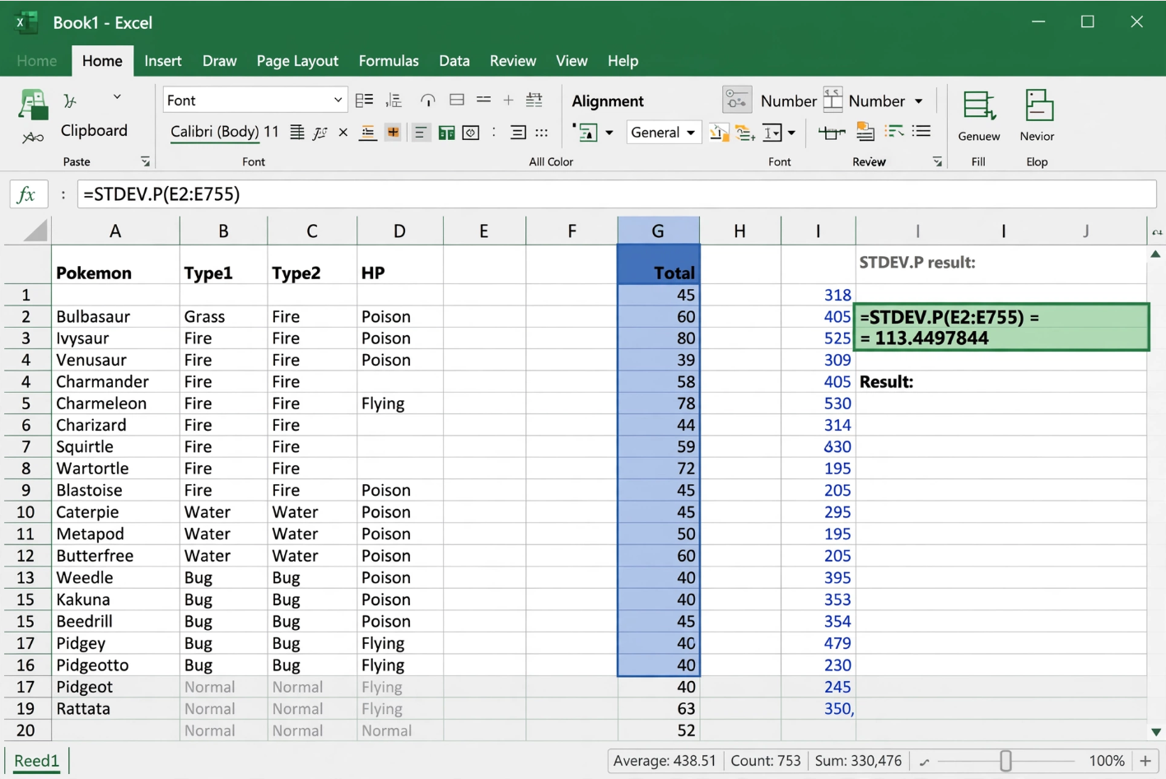Click the Excel logo in the title bar

point(27,22)
